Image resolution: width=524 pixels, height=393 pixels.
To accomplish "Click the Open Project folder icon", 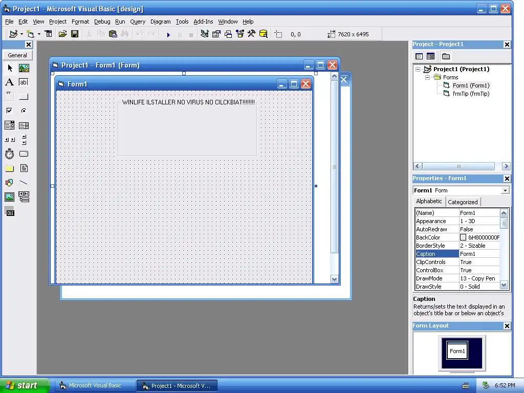I will (62, 34).
